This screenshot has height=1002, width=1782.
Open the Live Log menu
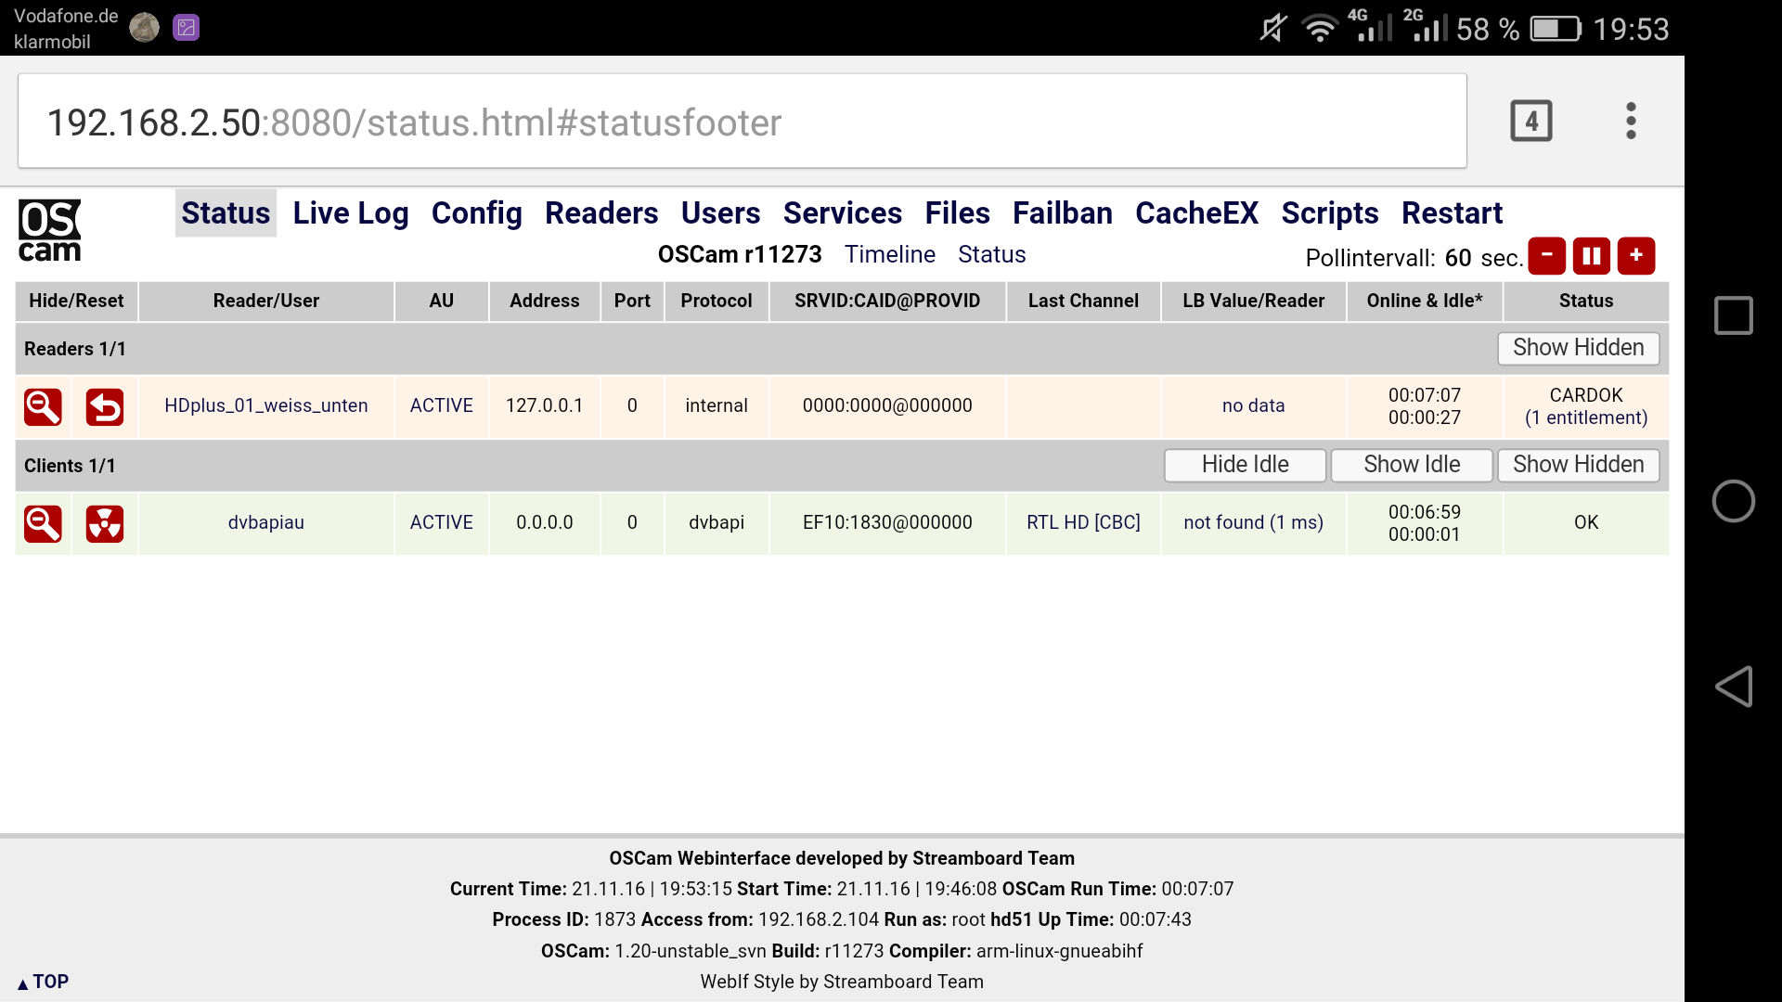pos(350,213)
